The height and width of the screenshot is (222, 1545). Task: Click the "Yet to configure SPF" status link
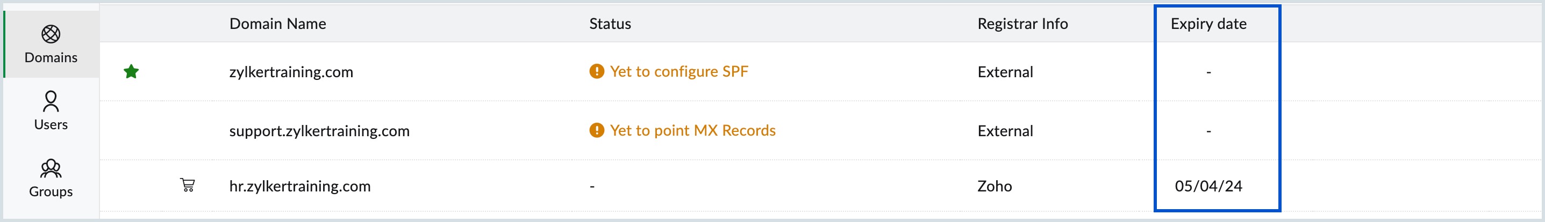(679, 71)
